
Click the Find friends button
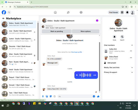[x=113, y=12]
